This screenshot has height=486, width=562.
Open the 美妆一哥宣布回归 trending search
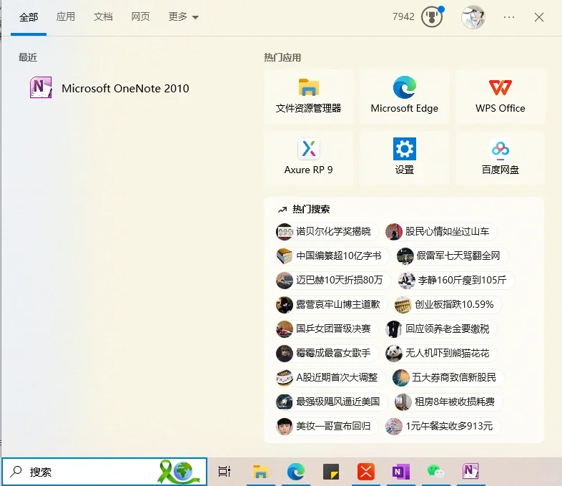327,426
